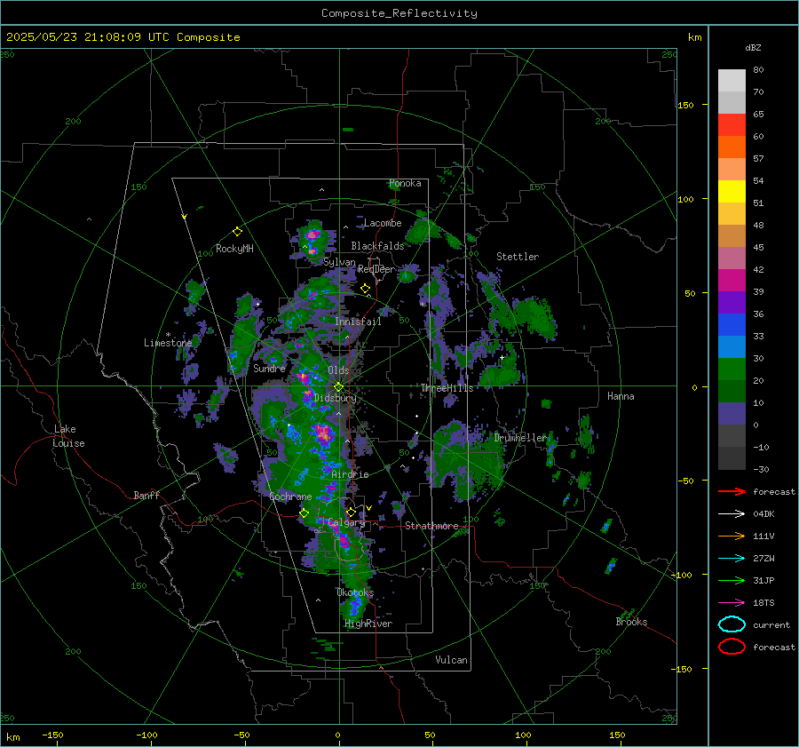Click the Ponoka city label

point(405,183)
